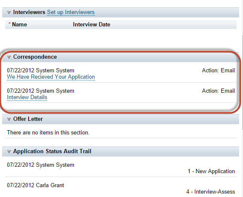
Task: Open the Set up Interviewers link
Action: click(71, 12)
